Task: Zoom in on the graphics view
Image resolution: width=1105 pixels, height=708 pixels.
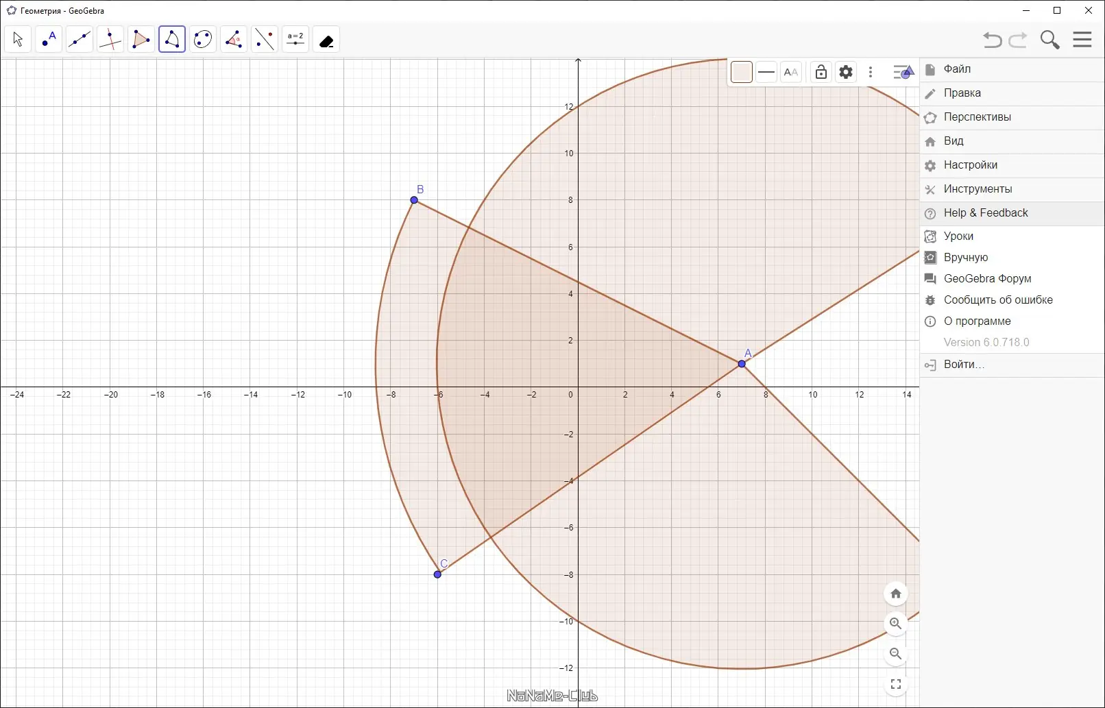Action: [x=896, y=624]
